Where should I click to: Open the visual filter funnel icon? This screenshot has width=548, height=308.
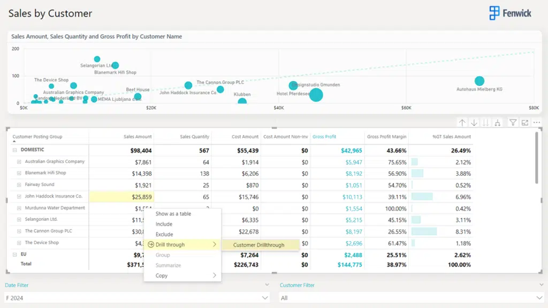click(513, 123)
